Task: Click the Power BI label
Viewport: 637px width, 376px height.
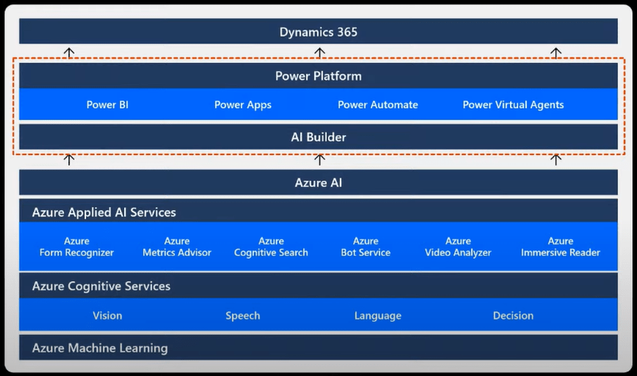Action: point(108,105)
